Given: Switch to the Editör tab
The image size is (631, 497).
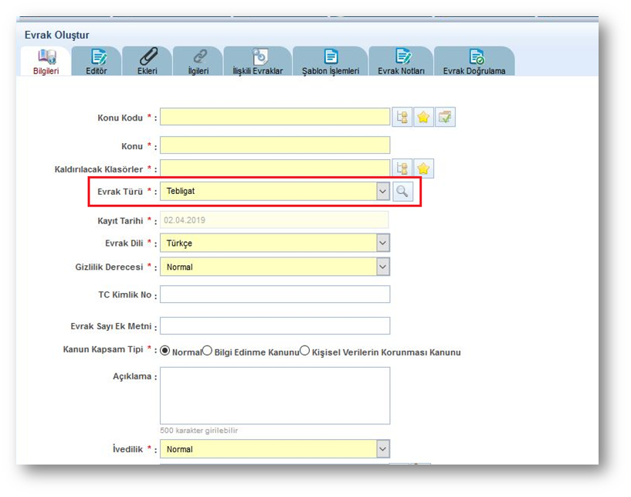Looking at the screenshot, I should click(97, 61).
